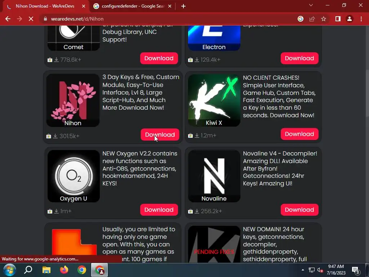Image resolution: width=369 pixels, height=277 pixels.
Task: Click the Google icon in address bar
Action: [300, 19]
